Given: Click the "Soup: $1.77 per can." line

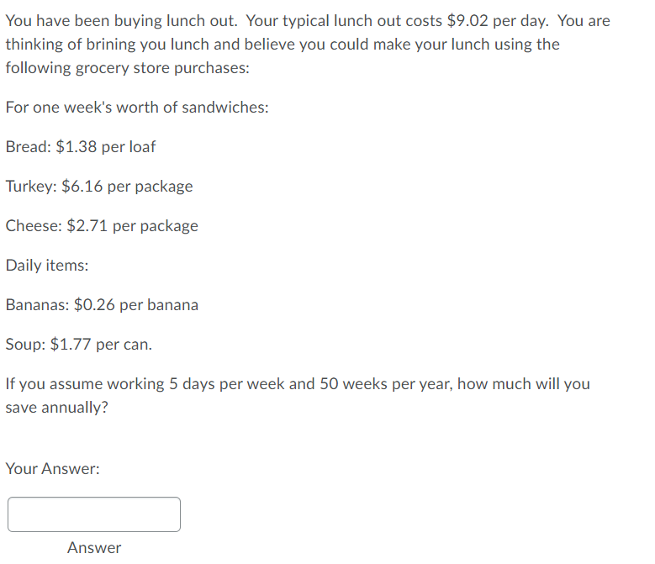Looking at the screenshot, I should [79, 345].
